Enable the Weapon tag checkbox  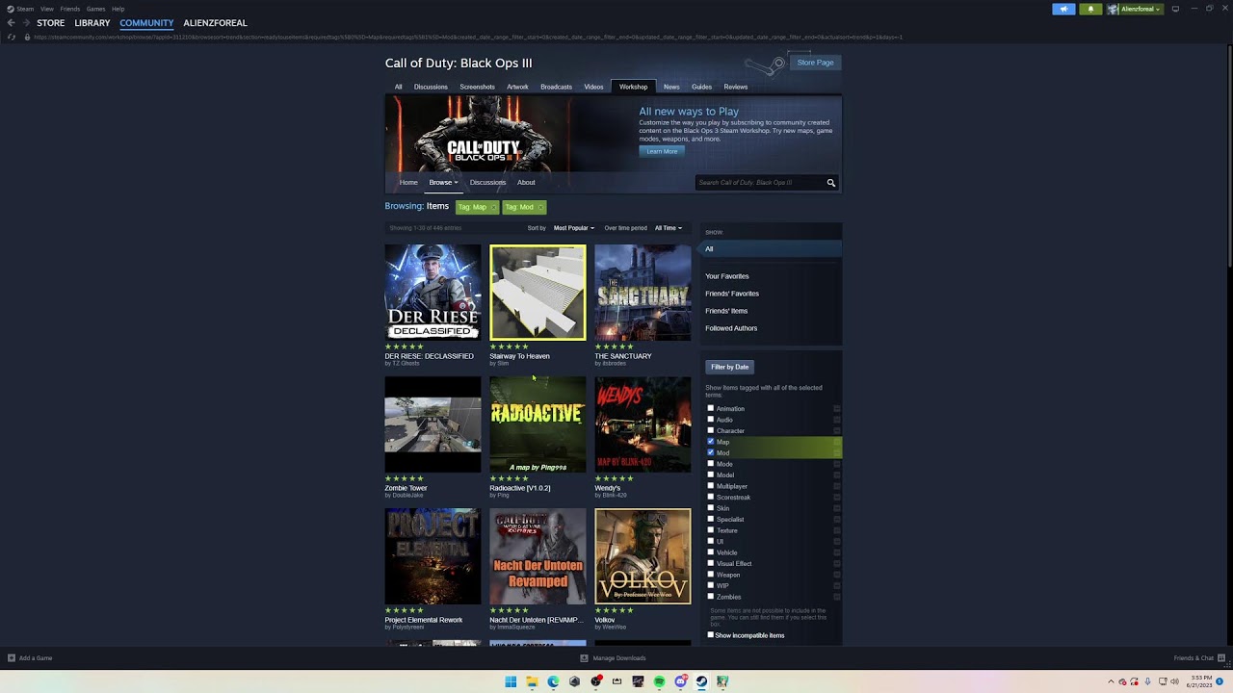(711, 575)
